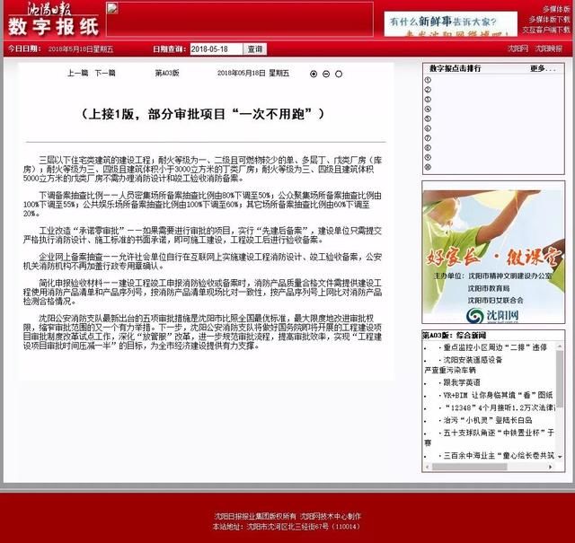Click the 查询 date search button
The height and width of the screenshot is (543, 575).
[255, 49]
